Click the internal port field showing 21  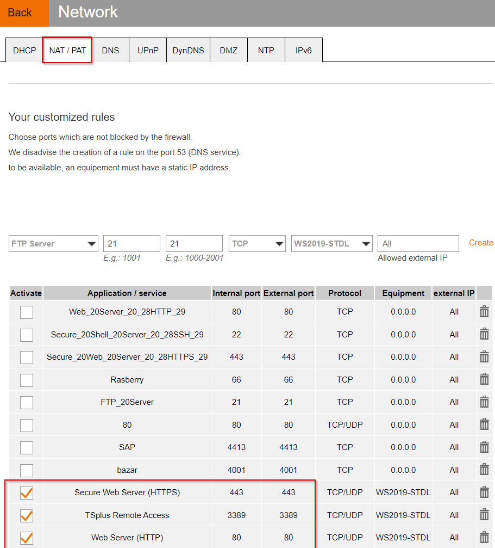coord(131,244)
